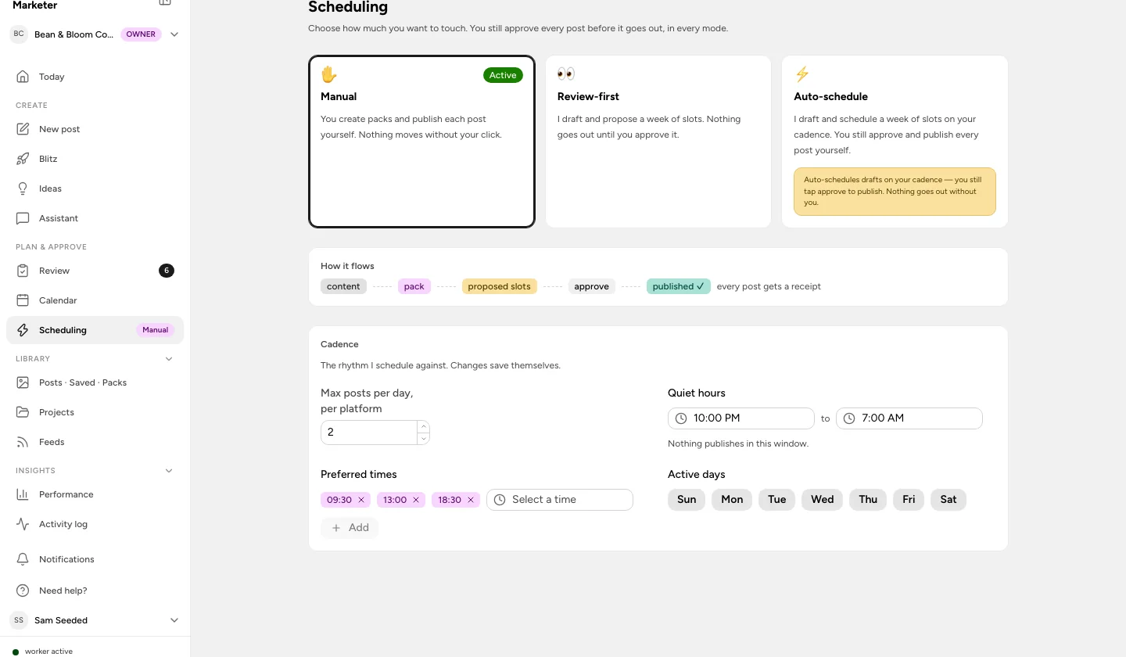Toggle Sat active day

coord(948,500)
